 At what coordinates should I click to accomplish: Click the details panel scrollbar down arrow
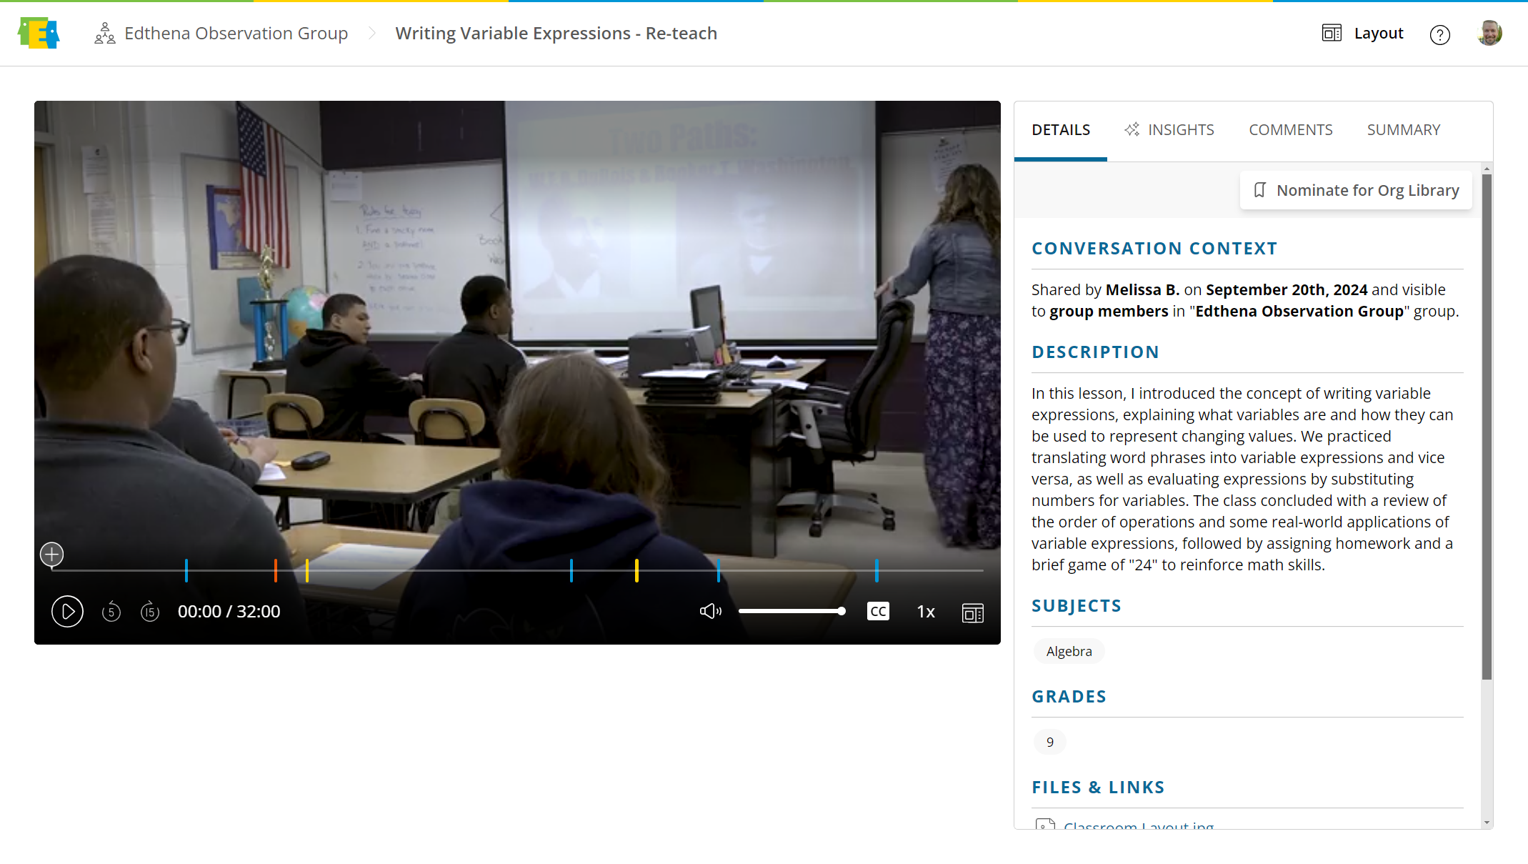(x=1487, y=823)
